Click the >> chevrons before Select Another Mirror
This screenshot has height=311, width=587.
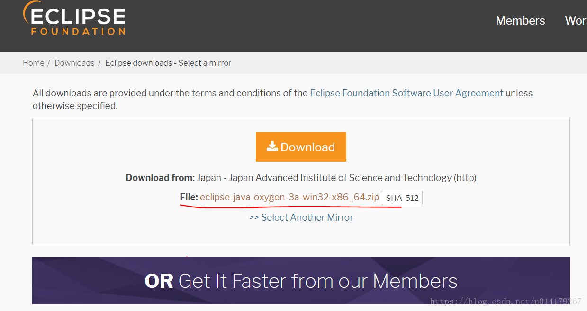click(x=254, y=217)
